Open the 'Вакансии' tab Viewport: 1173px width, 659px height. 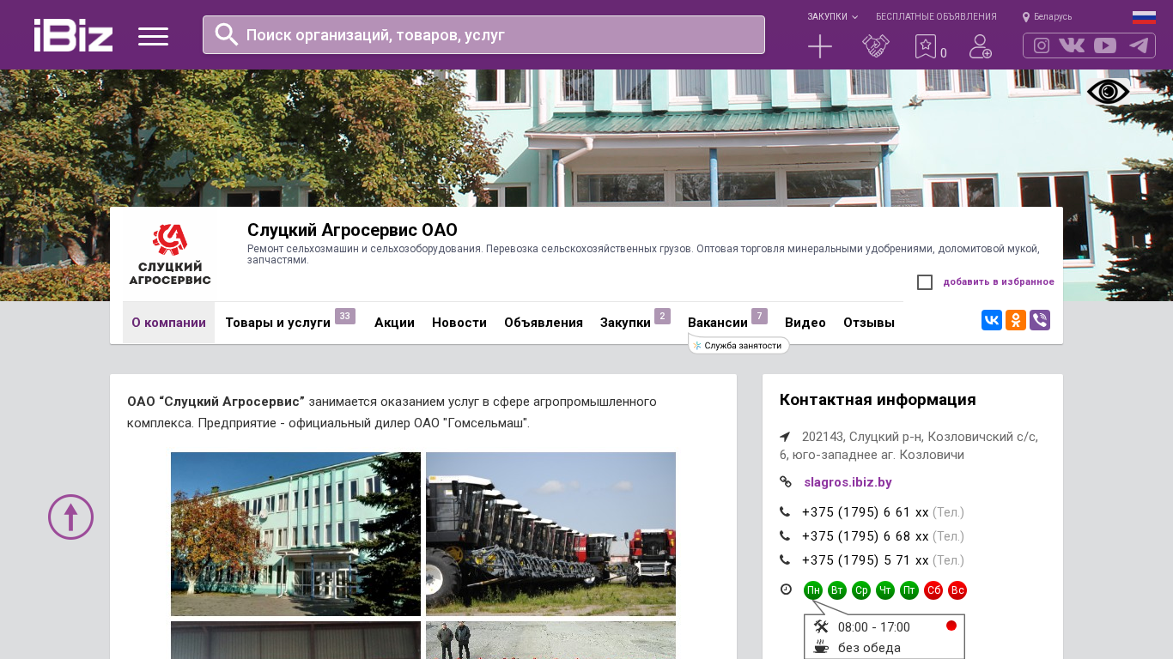(x=718, y=323)
